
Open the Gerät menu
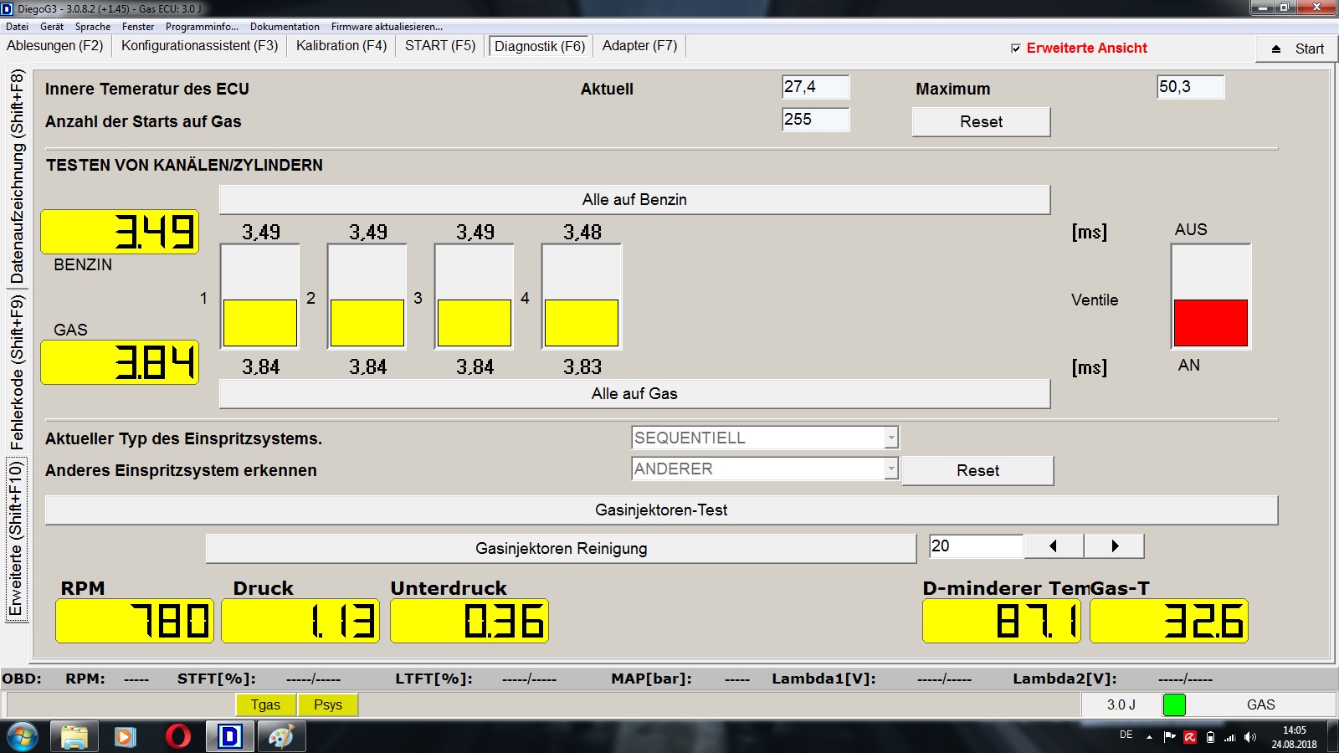pyautogui.click(x=51, y=27)
